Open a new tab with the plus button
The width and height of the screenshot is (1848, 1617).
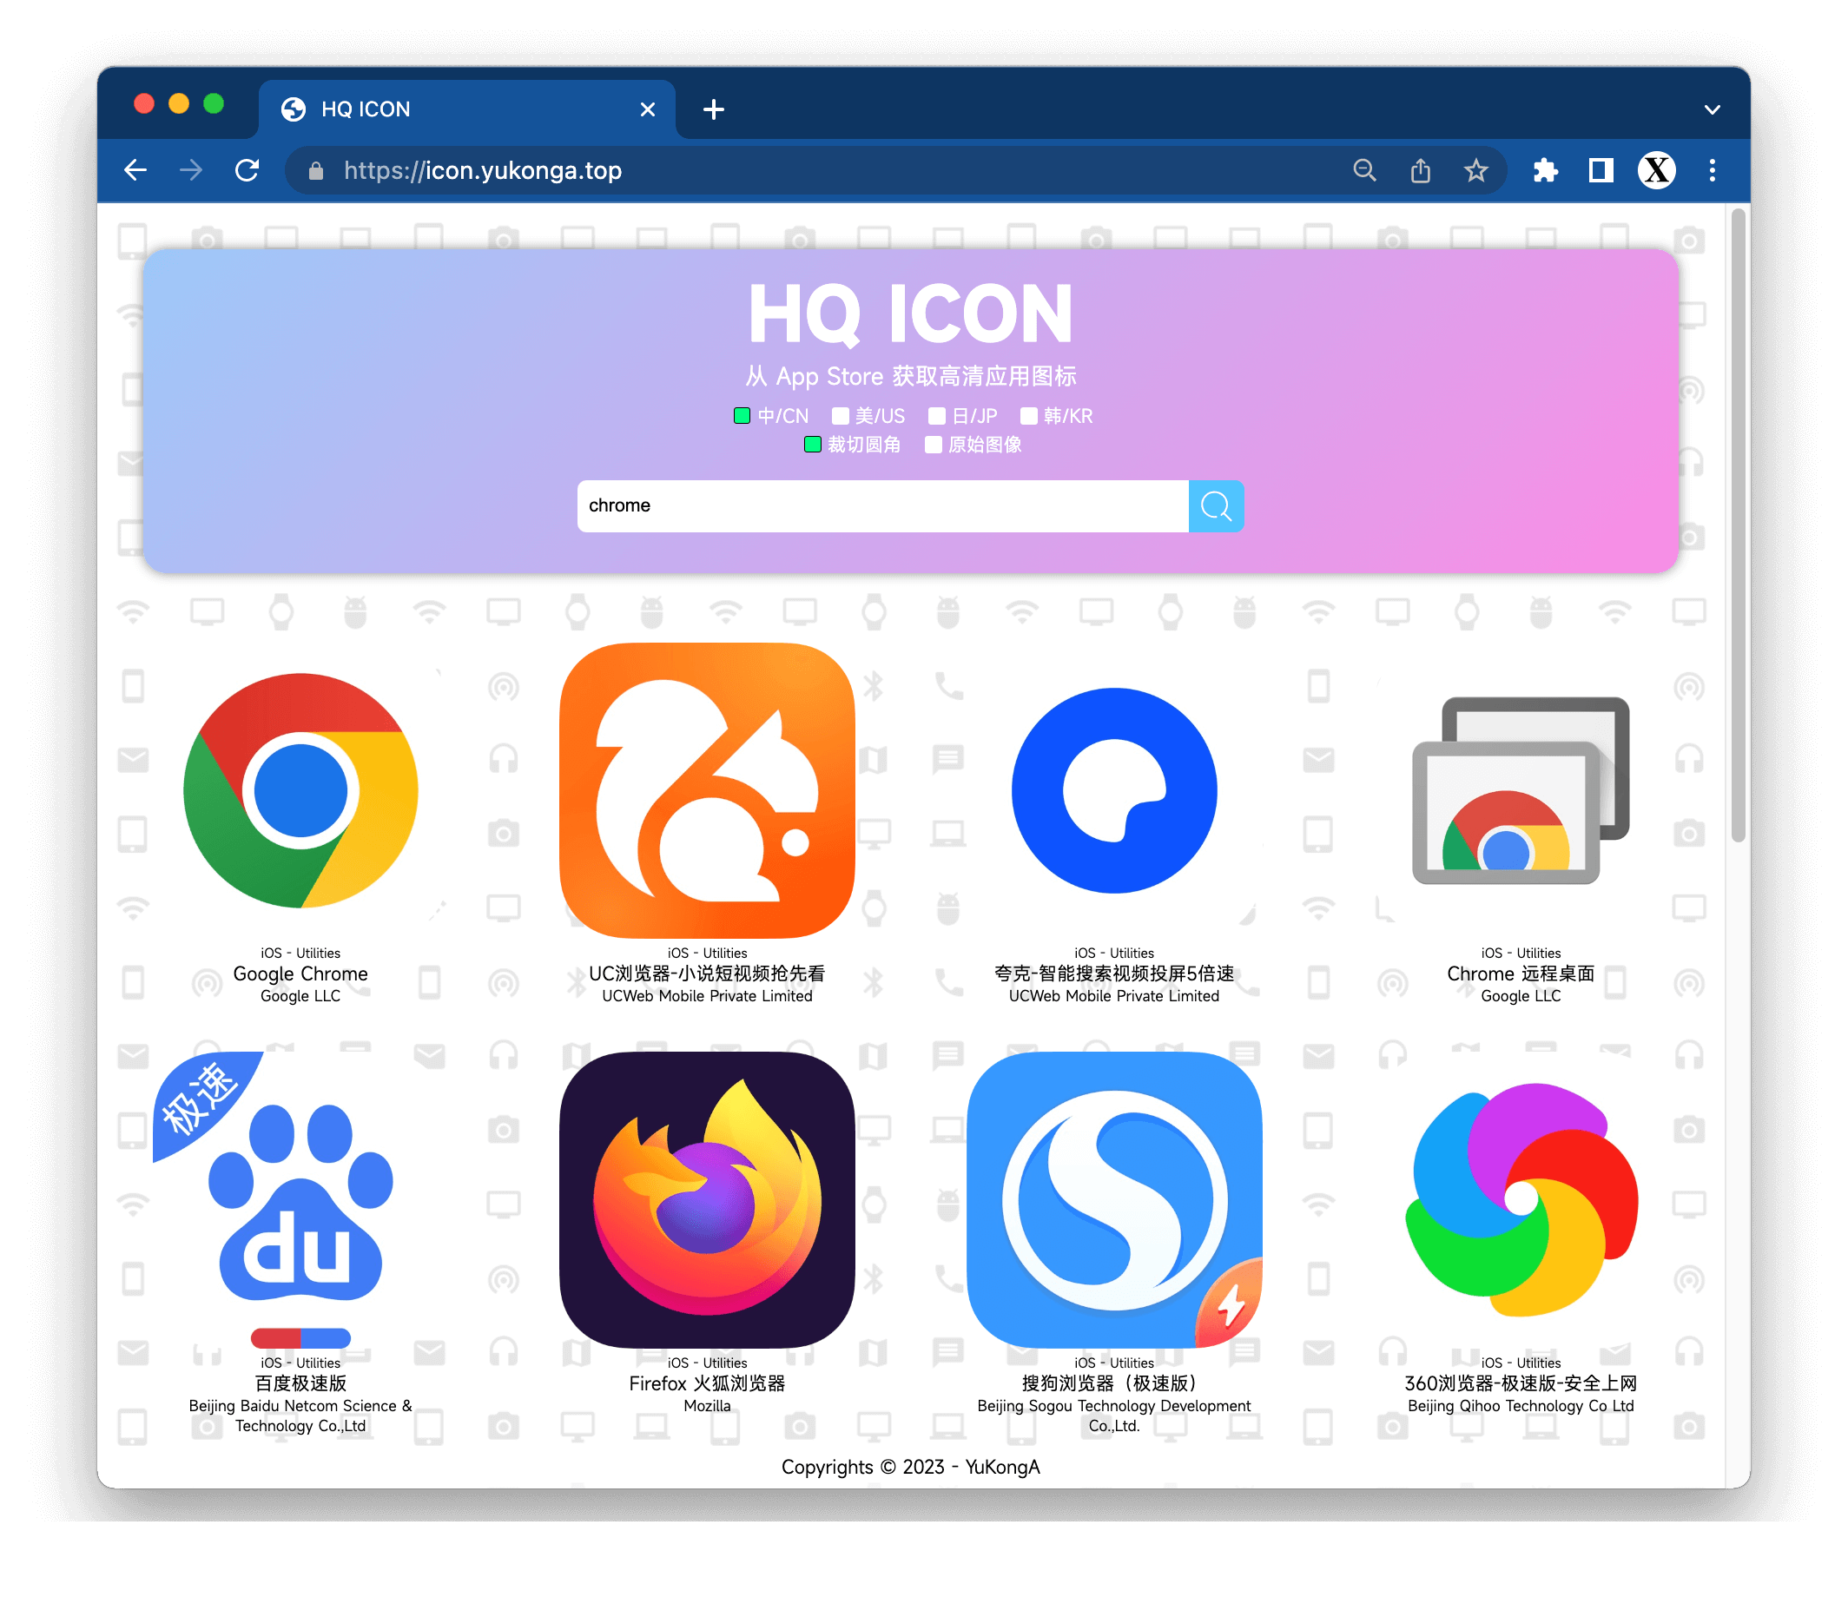click(714, 110)
